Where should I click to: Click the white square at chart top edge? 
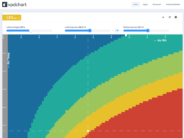pos(126,35)
